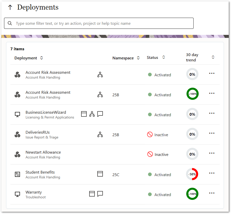Viewport: 231px width, 214px height.
Task: Sort deployments by Status column
Action: (164, 57)
